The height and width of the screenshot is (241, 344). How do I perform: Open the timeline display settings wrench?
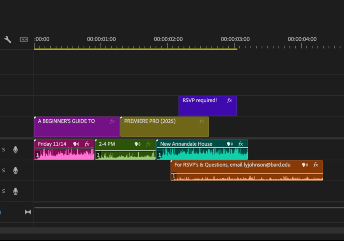(8, 39)
